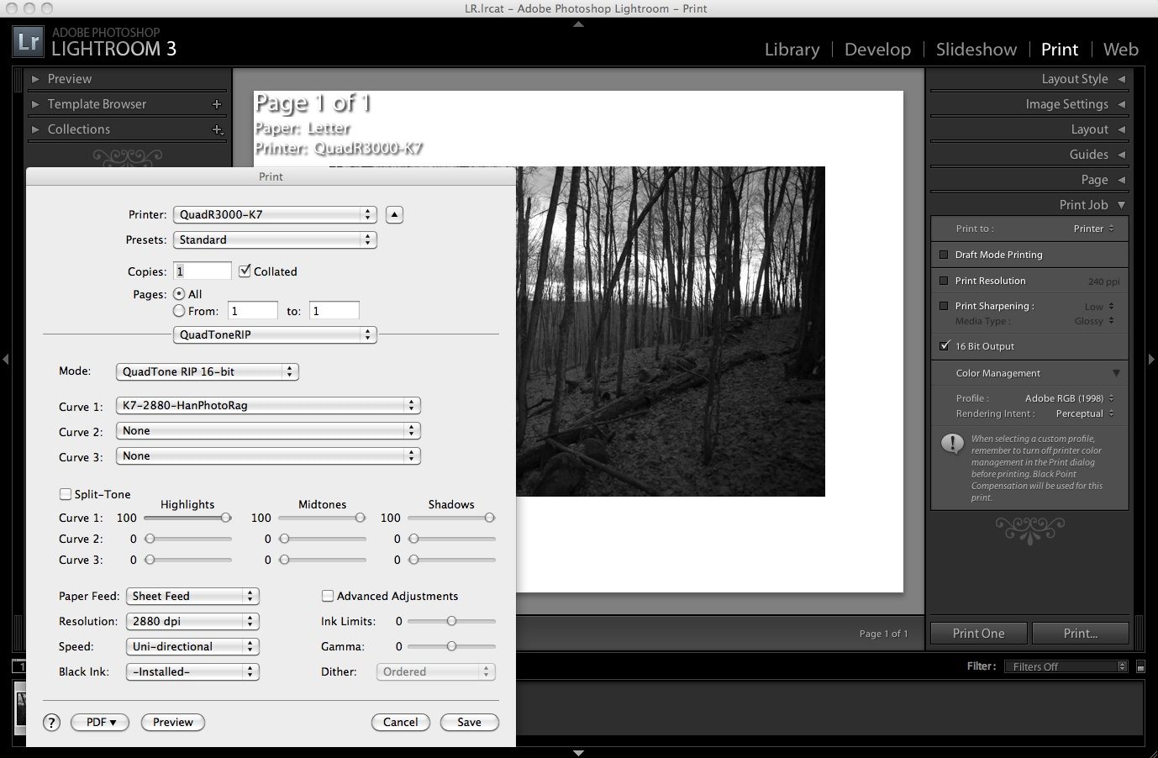This screenshot has width=1158, height=758.
Task: Click the Preview button in dialog
Action: click(x=173, y=722)
